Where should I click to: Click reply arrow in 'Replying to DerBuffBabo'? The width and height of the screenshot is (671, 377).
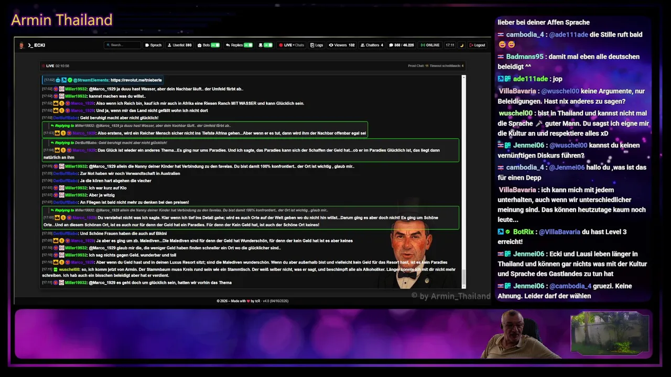(x=52, y=142)
